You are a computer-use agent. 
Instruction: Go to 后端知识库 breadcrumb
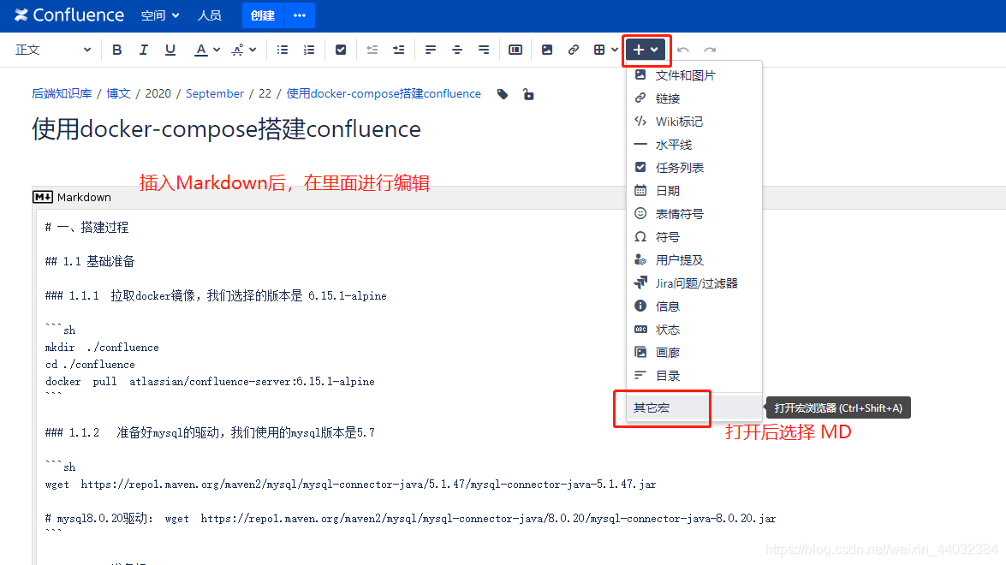coord(62,93)
